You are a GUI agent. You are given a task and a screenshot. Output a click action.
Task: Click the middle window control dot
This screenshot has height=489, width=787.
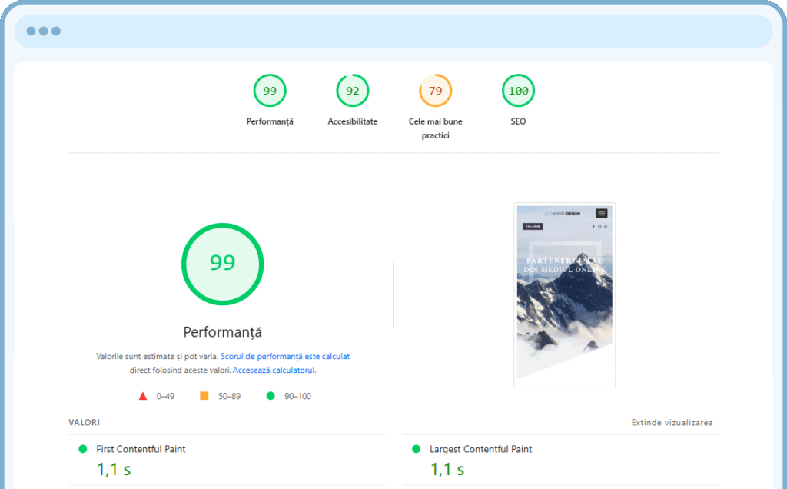[44, 31]
